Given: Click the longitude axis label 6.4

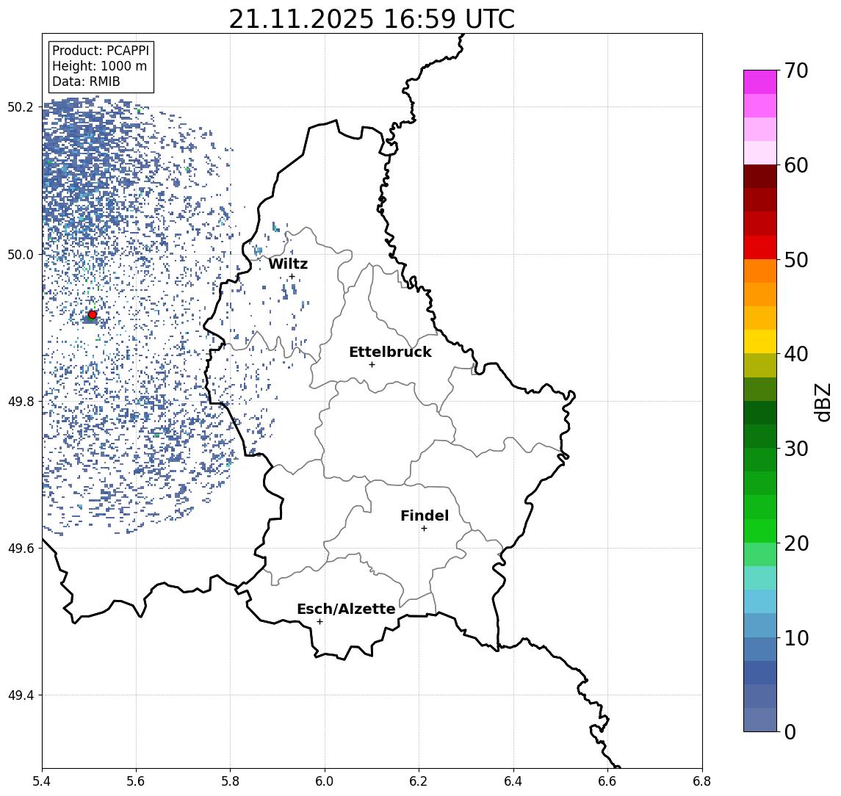Looking at the screenshot, I should pyautogui.click(x=513, y=781).
